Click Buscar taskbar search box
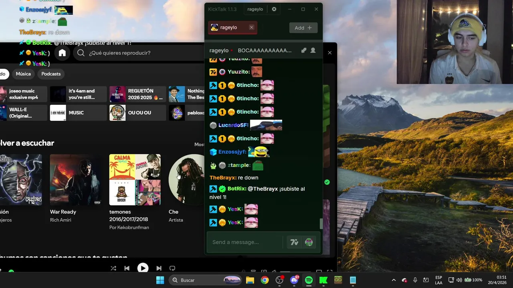Image resolution: width=513 pixels, height=288 pixels. [x=206, y=280]
